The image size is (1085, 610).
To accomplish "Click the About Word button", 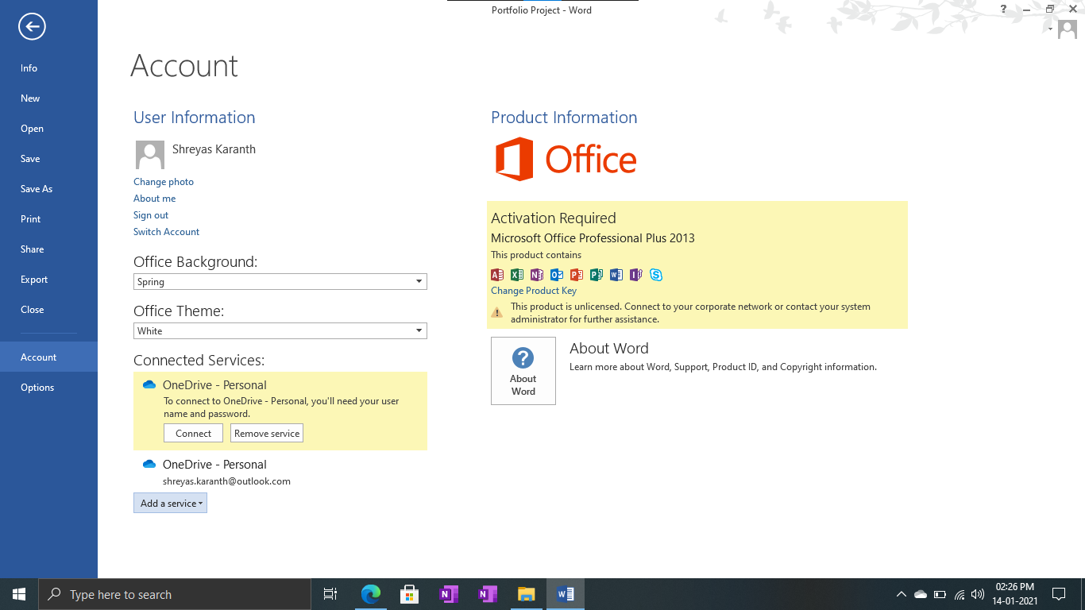I will point(523,371).
